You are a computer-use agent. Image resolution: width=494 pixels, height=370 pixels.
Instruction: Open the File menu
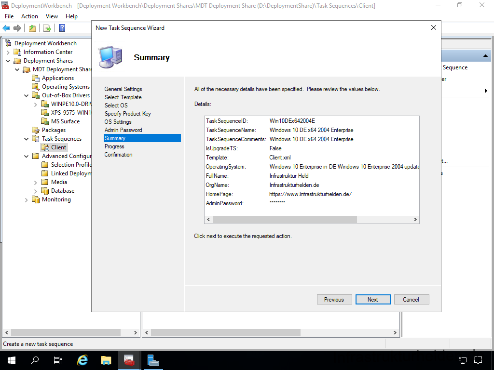[9, 16]
